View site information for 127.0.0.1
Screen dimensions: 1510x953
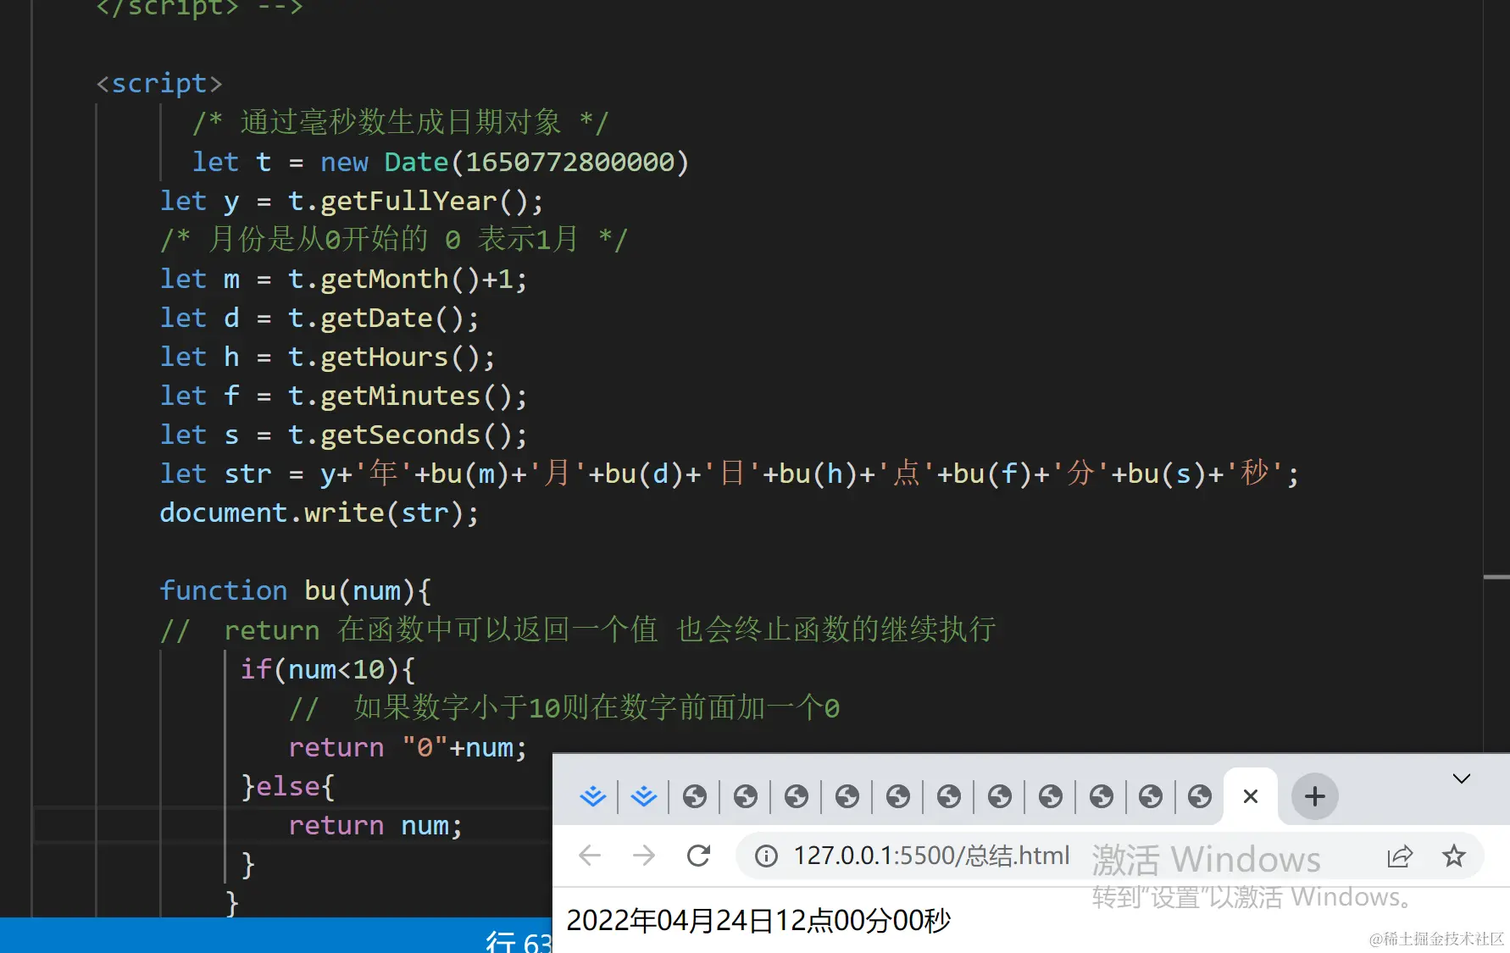[x=766, y=856]
